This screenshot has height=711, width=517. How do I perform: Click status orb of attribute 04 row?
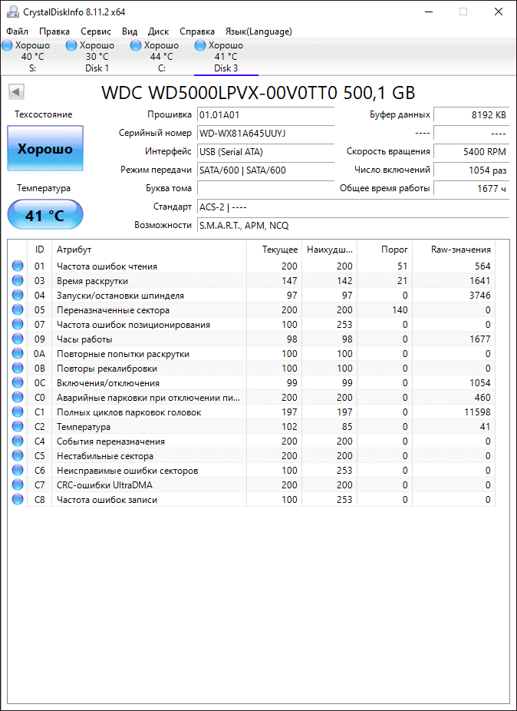pyautogui.click(x=17, y=295)
